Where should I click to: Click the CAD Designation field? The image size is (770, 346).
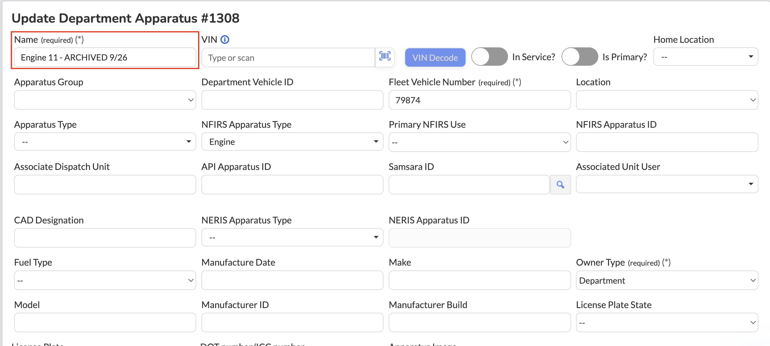(x=105, y=238)
